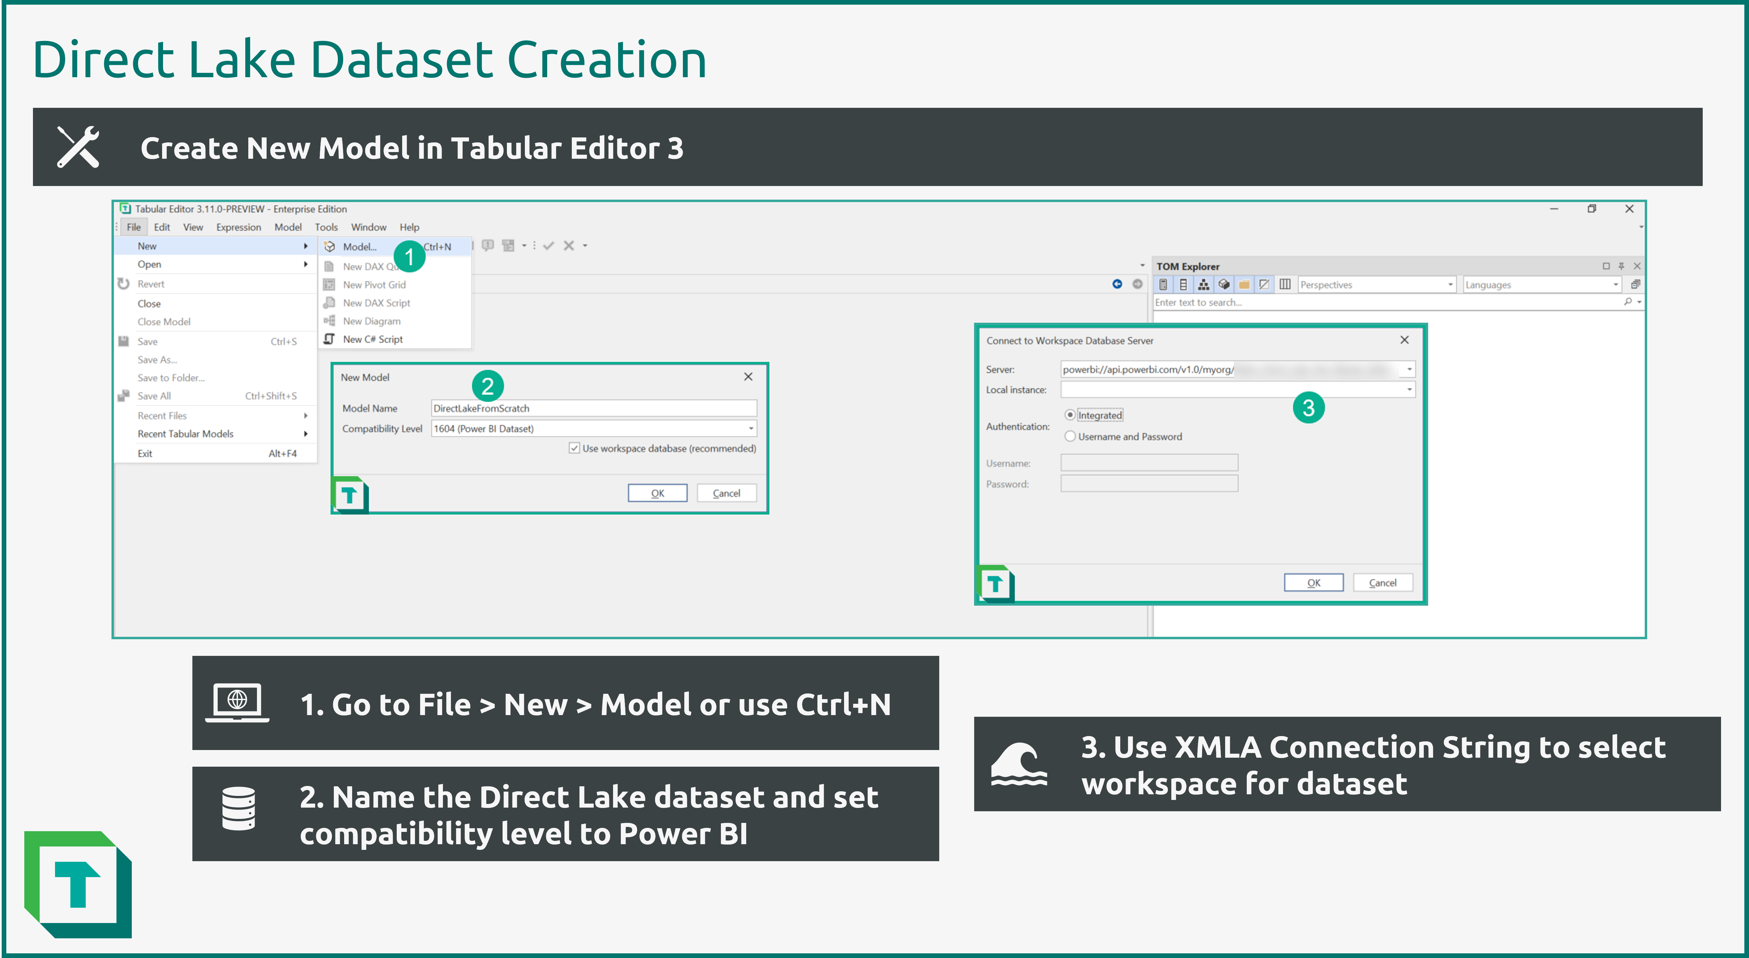Select the measures view icon in TOM Explorer
This screenshot has height=958, width=1749.
pyautogui.click(x=1164, y=284)
